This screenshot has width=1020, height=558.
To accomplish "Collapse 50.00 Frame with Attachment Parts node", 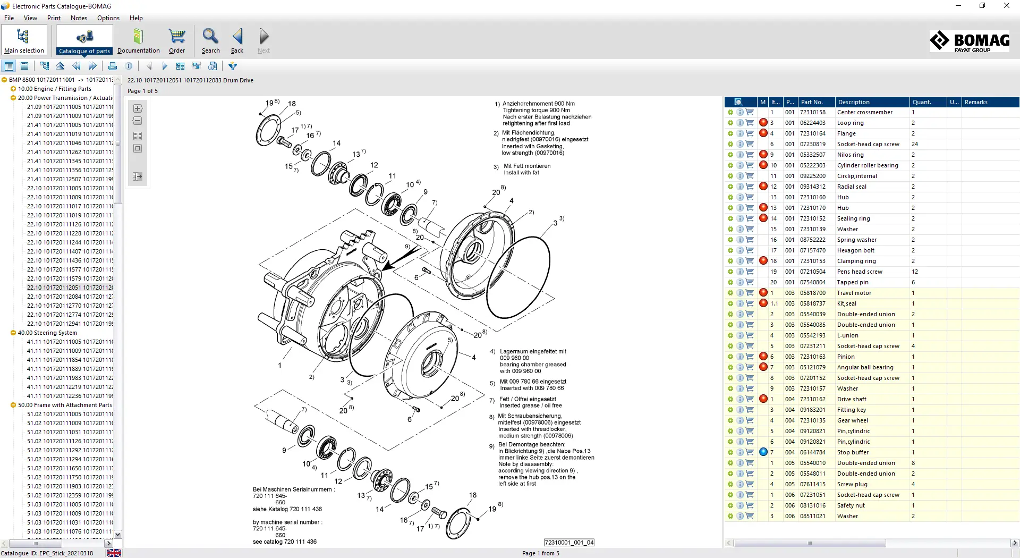I will 13,405.
